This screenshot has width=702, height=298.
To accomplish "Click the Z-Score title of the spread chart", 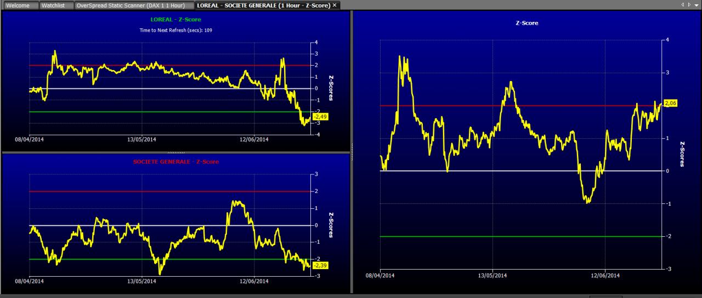I will tap(527, 24).
